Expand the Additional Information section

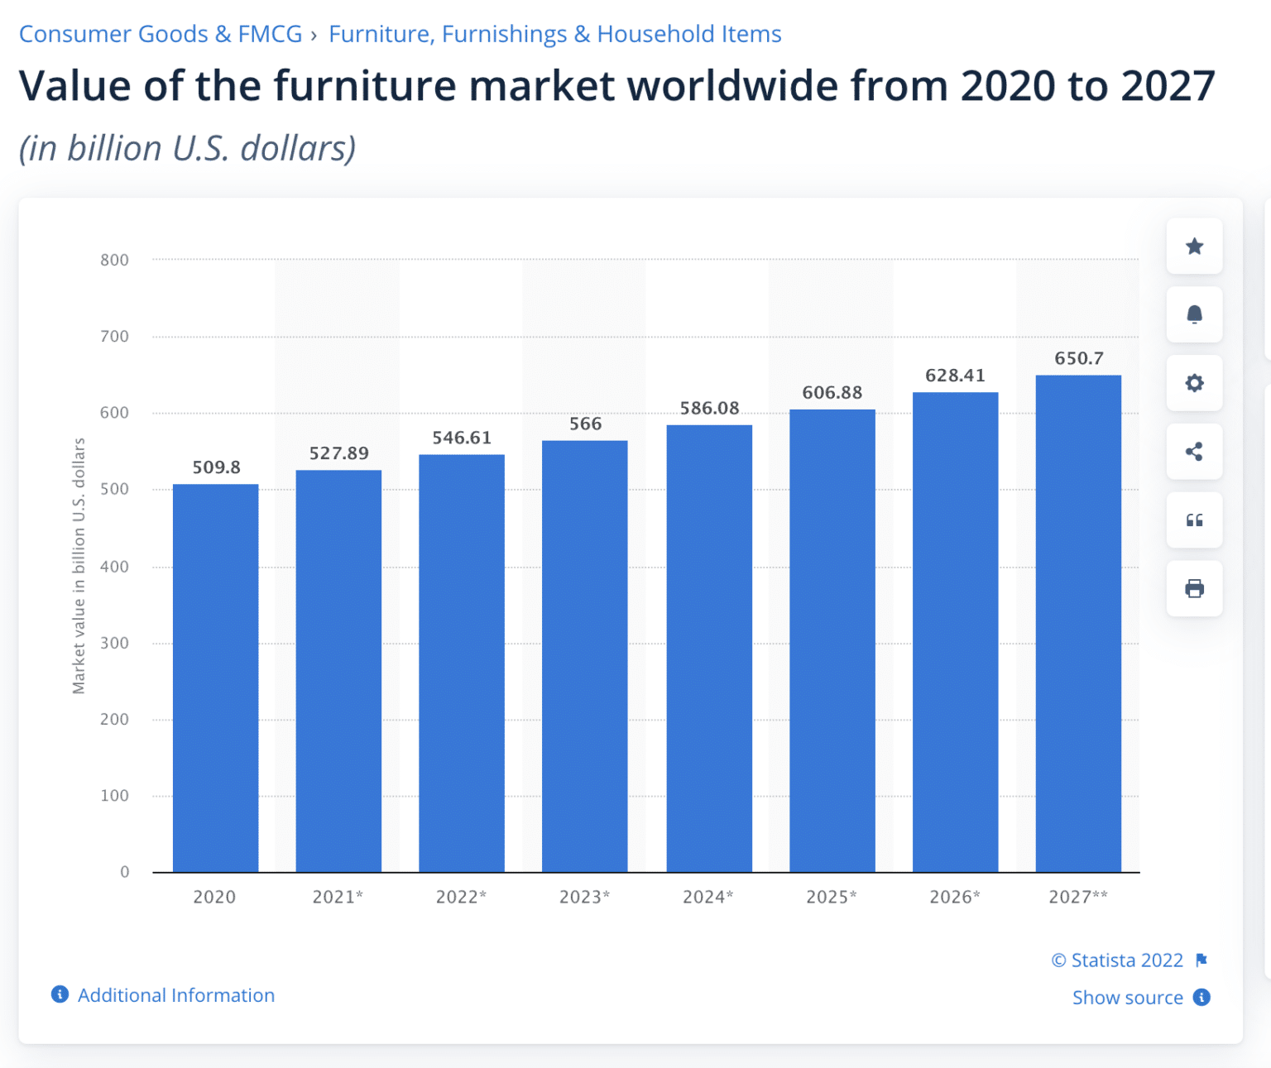(x=176, y=994)
